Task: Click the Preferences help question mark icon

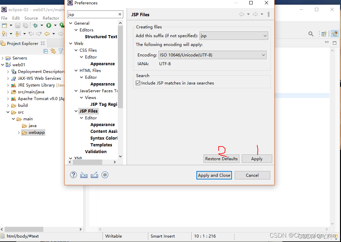Action: (73, 175)
